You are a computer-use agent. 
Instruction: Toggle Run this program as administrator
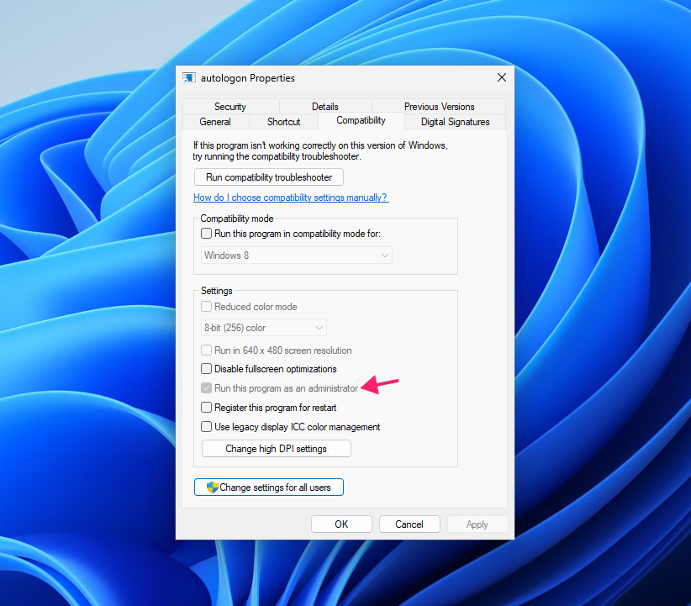(206, 388)
